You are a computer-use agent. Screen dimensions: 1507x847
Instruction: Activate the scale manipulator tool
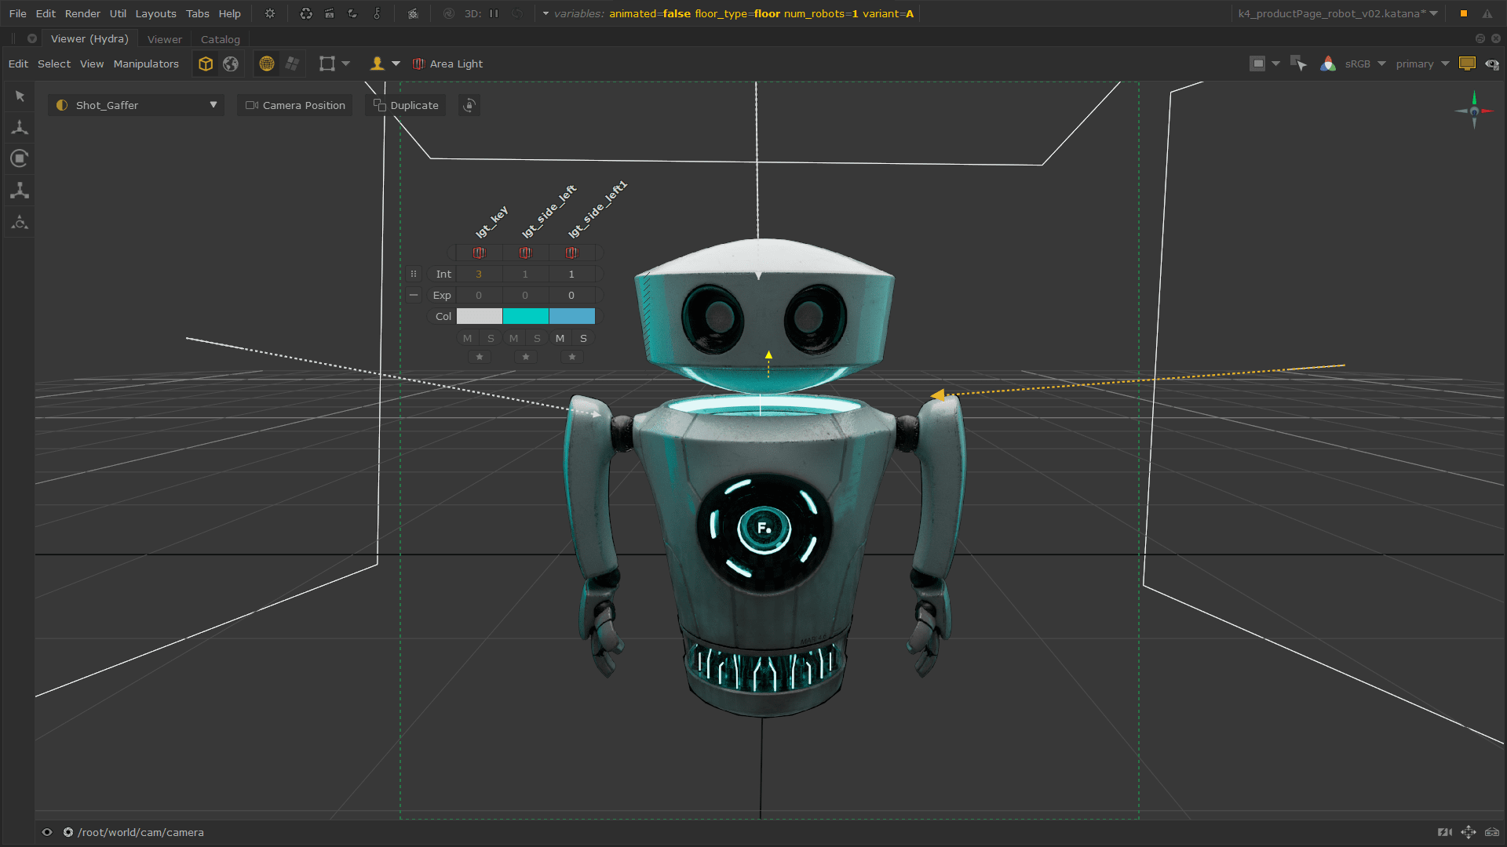tap(20, 191)
